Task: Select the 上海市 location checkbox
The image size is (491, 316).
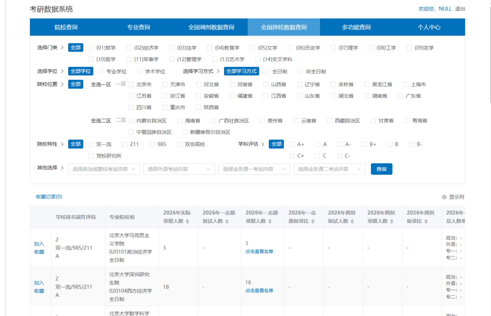Action: (406, 84)
